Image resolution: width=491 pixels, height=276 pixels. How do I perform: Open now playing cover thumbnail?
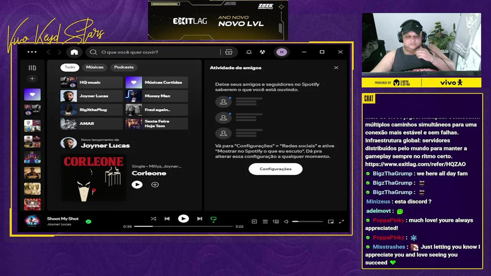coord(32,221)
